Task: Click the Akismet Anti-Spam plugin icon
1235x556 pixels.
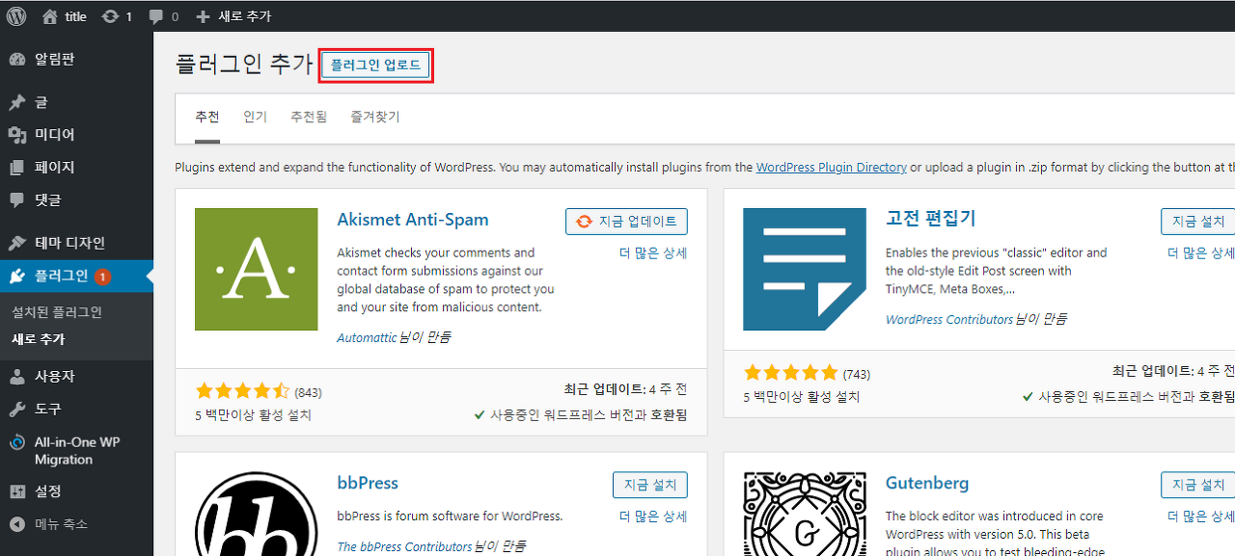Action: pyautogui.click(x=256, y=270)
